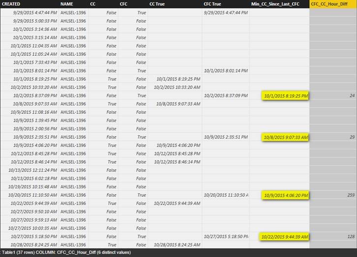Click CFC True cell 10/9/2015 2:35:51 PM

pos(226,137)
